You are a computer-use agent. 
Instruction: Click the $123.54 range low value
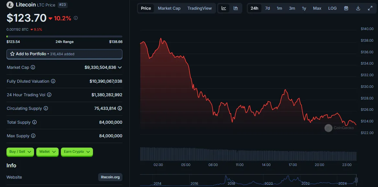point(13,42)
